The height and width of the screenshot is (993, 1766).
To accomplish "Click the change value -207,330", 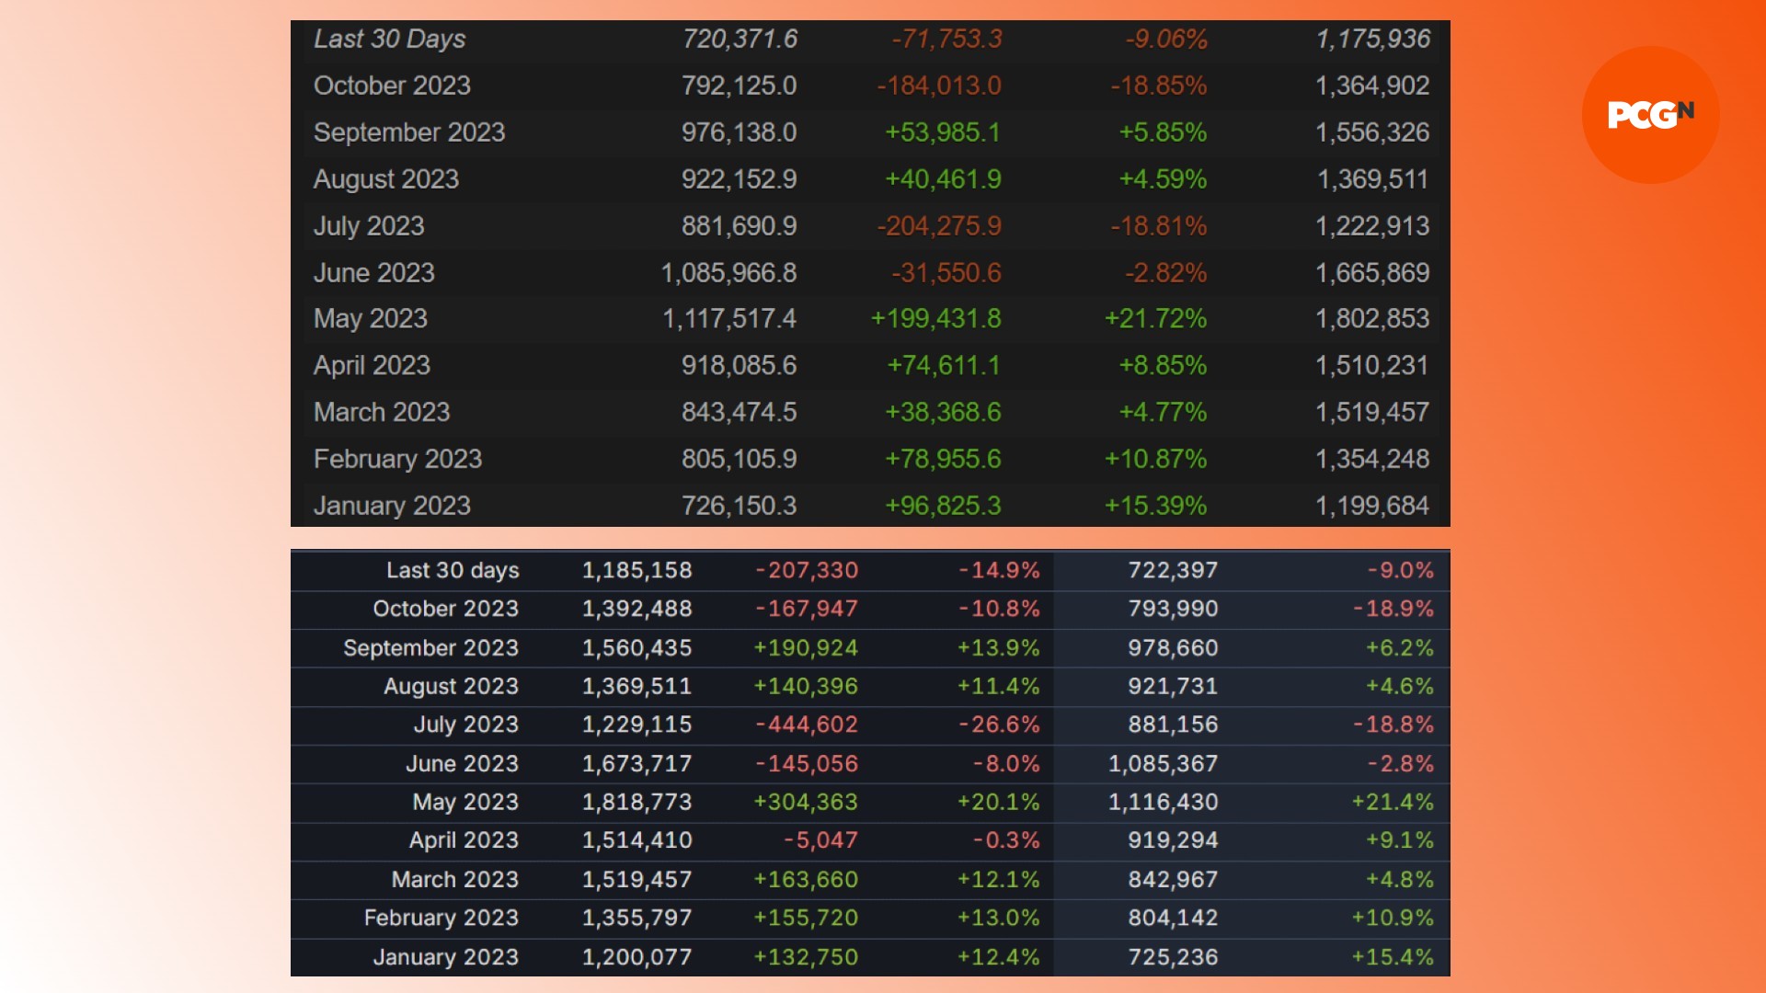I will point(807,570).
